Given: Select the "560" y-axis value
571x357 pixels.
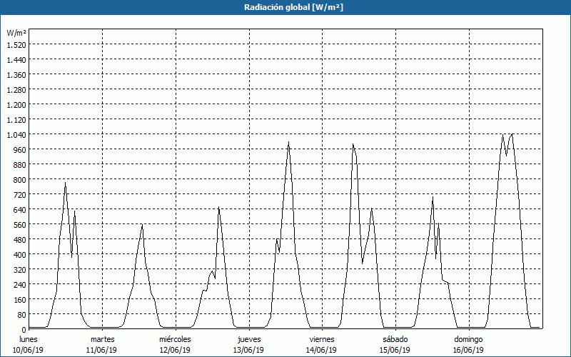Looking at the screenshot, I should tap(19, 224).
